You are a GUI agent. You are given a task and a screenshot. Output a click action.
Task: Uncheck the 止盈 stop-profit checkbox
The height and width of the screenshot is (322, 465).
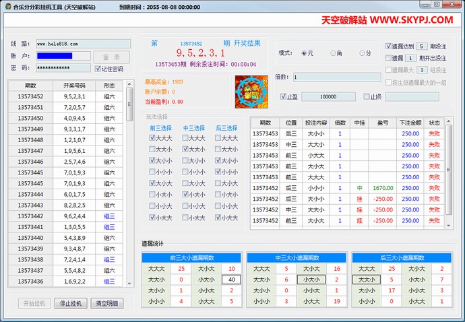(x=284, y=96)
